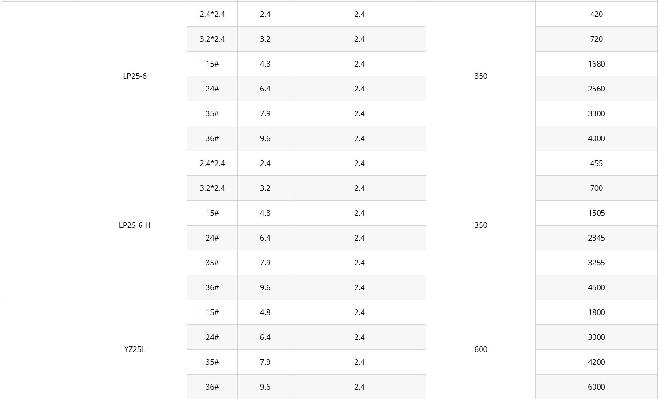Select the cell containing 4200
The height and width of the screenshot is (399, 660).
point(596,362)
